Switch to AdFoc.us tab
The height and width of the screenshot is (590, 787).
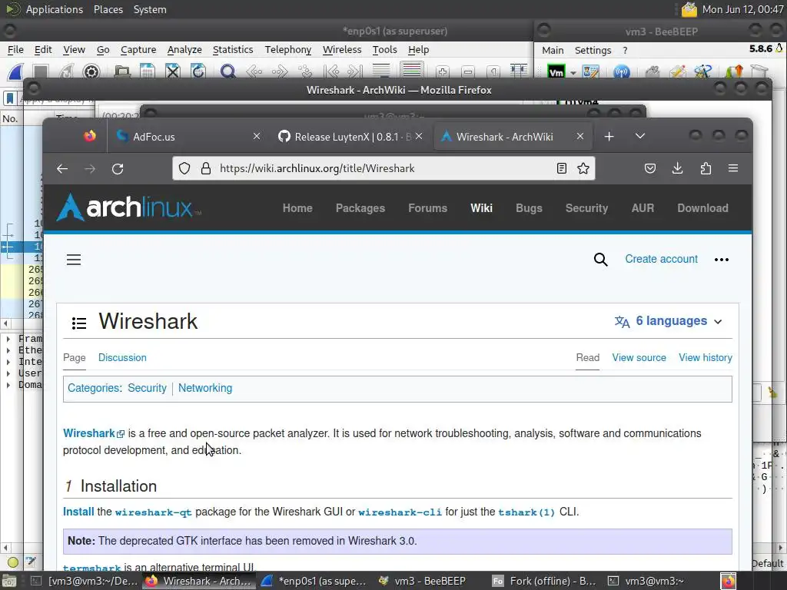click(186, 137)
